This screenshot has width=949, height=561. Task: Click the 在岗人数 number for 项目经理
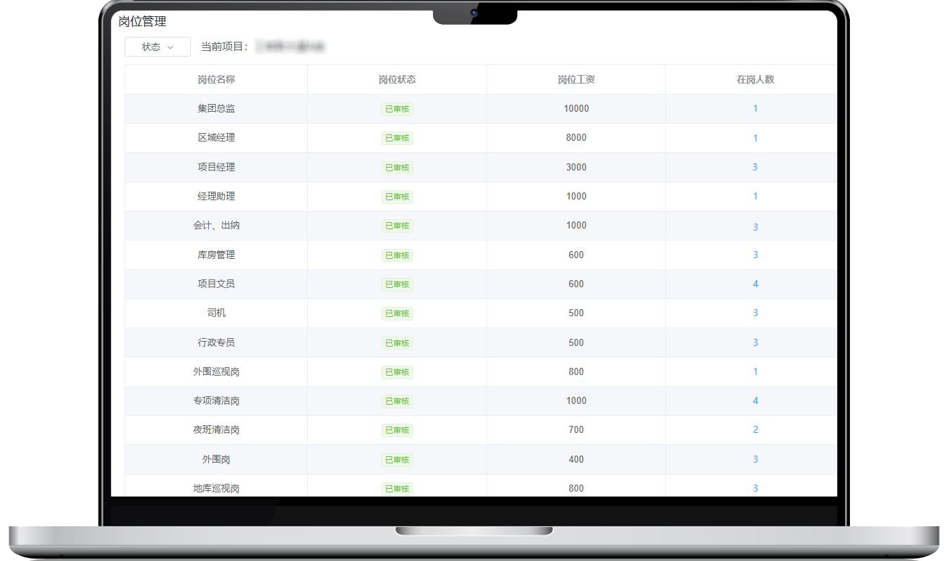(x=755, y=168)
